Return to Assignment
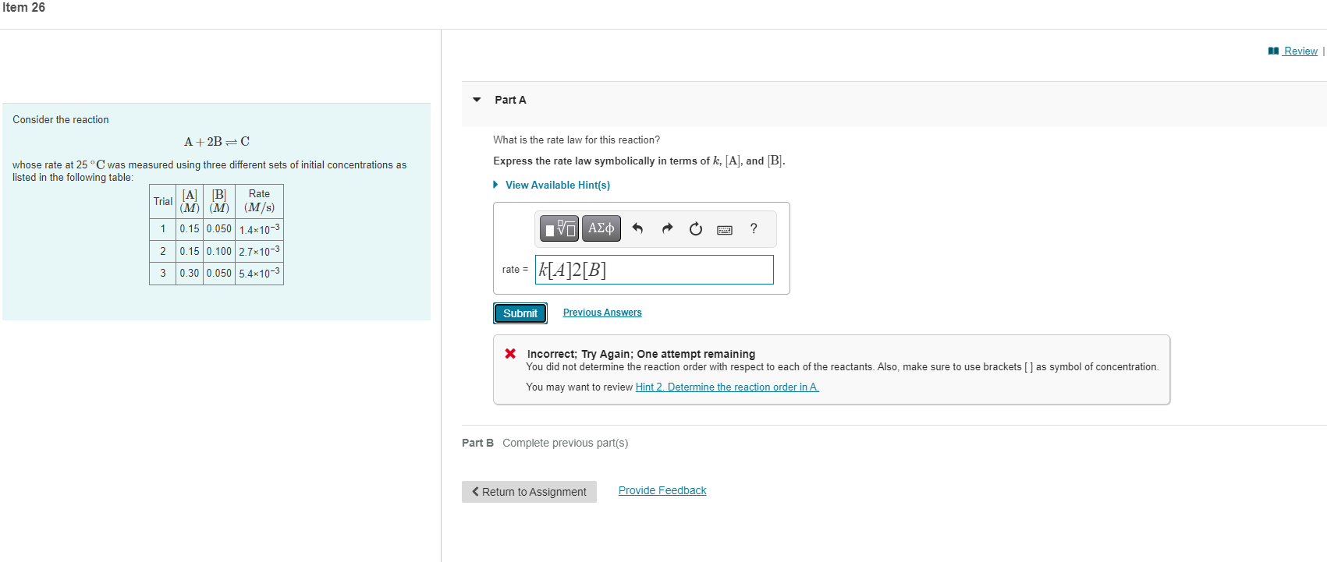The image size is (1327, 562). point(529,492)
